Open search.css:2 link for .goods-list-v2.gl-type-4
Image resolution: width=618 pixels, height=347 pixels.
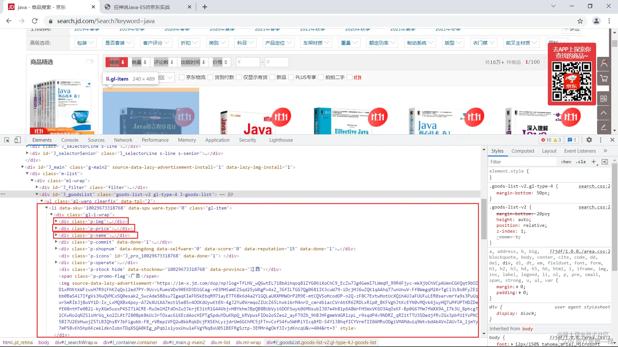[x=594, y=186]
